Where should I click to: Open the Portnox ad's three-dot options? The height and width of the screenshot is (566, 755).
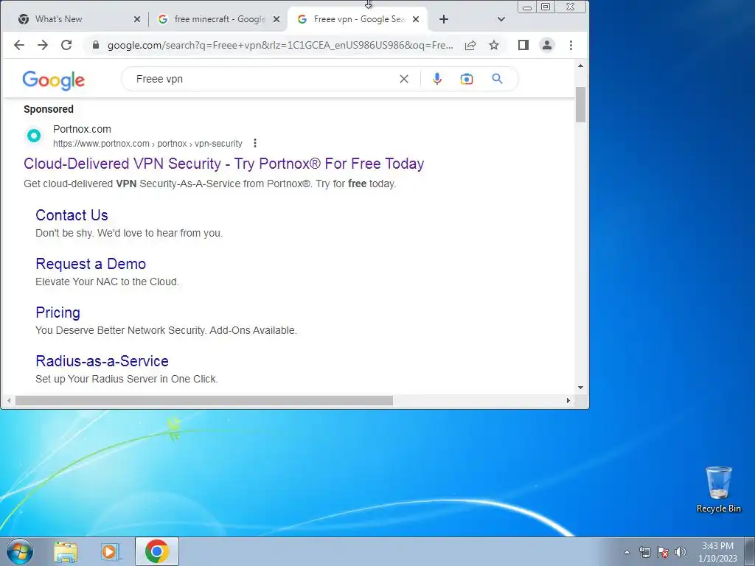[x=254, y=143]
